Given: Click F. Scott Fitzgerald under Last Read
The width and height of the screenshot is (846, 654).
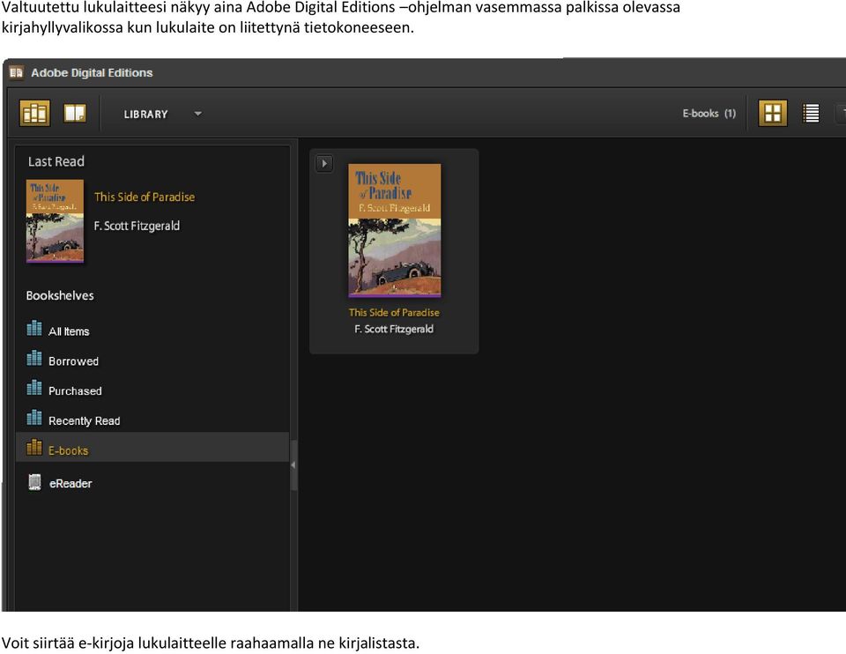Looking at the screenshot, I should (x=137, y=226).
